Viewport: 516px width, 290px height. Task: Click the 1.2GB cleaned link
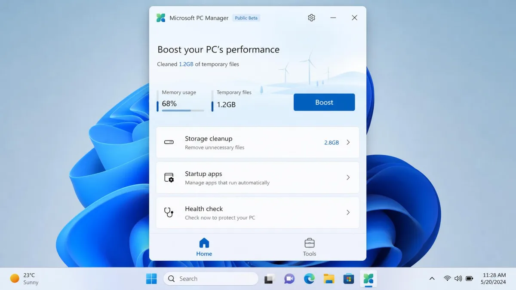(x=186, y=64)
